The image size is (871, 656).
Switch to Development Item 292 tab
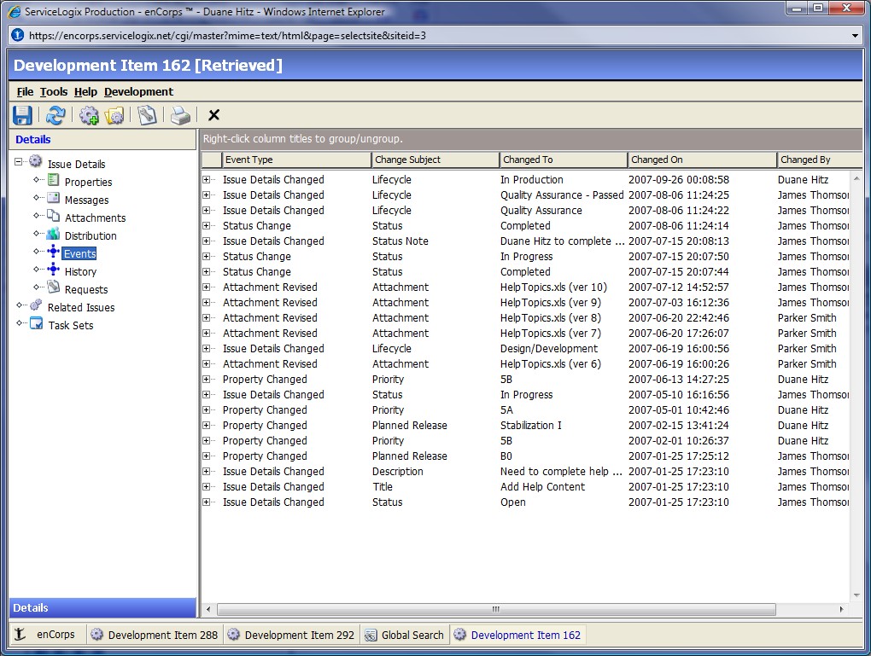[x=292, y=635]
